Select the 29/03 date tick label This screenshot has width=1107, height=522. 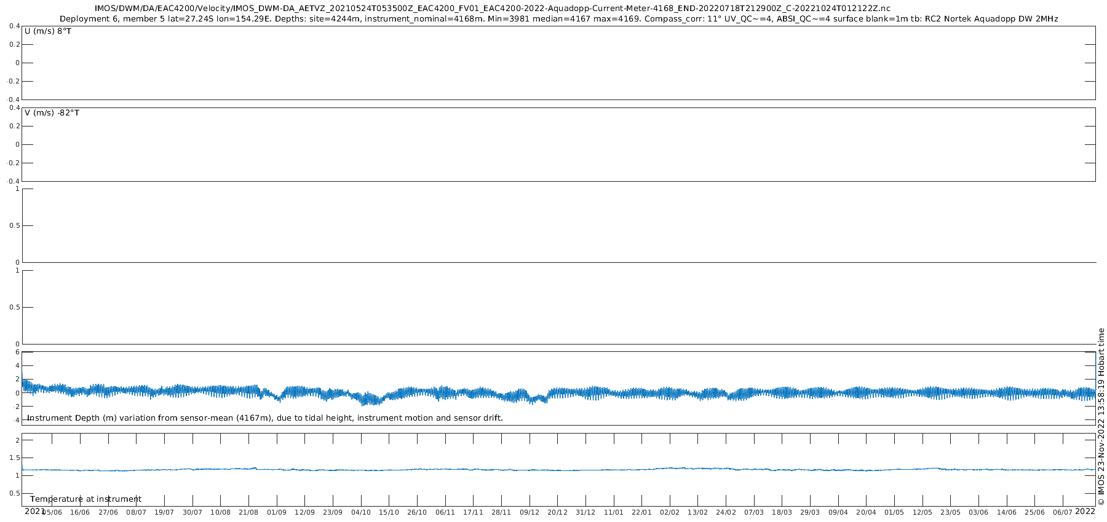pos(810,512)
